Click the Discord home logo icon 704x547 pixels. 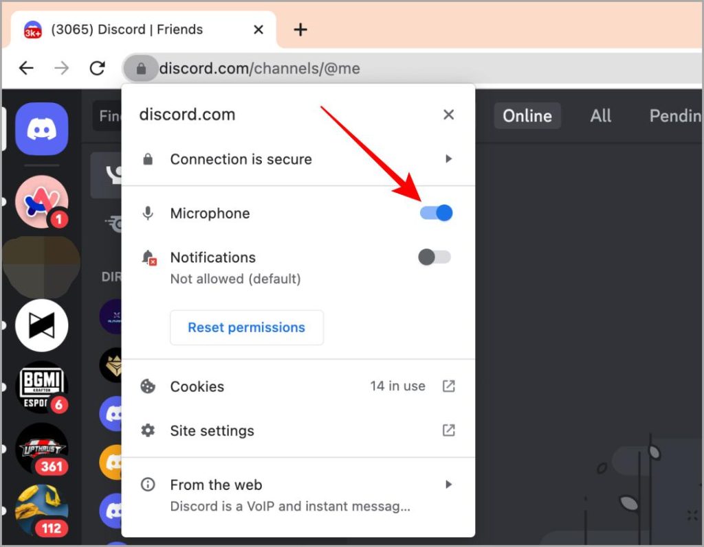pos(41,128)
